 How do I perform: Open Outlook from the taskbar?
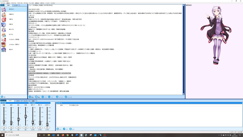click(53, 135)
